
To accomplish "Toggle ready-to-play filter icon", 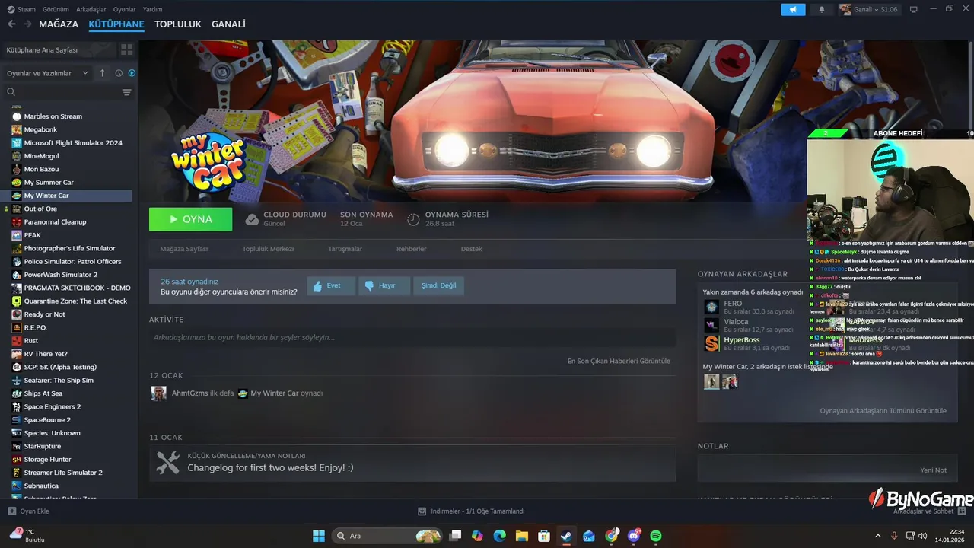I will point(132,73).
